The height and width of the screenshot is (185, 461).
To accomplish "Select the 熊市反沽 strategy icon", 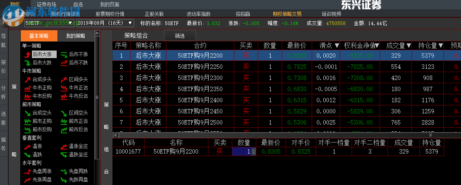I will coord(64,129).
